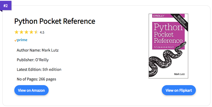Click the first yellow rating star

pyautogui.click(x=16, y=32)
